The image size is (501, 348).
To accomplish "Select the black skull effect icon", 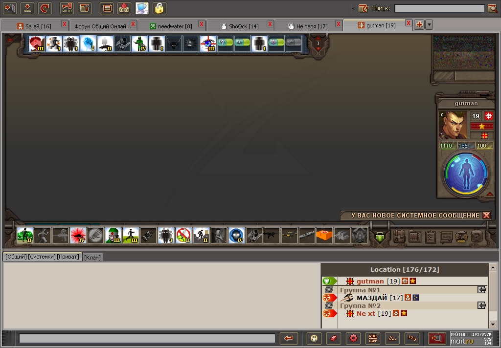I will pyautogui.click(x=174, y=43).
